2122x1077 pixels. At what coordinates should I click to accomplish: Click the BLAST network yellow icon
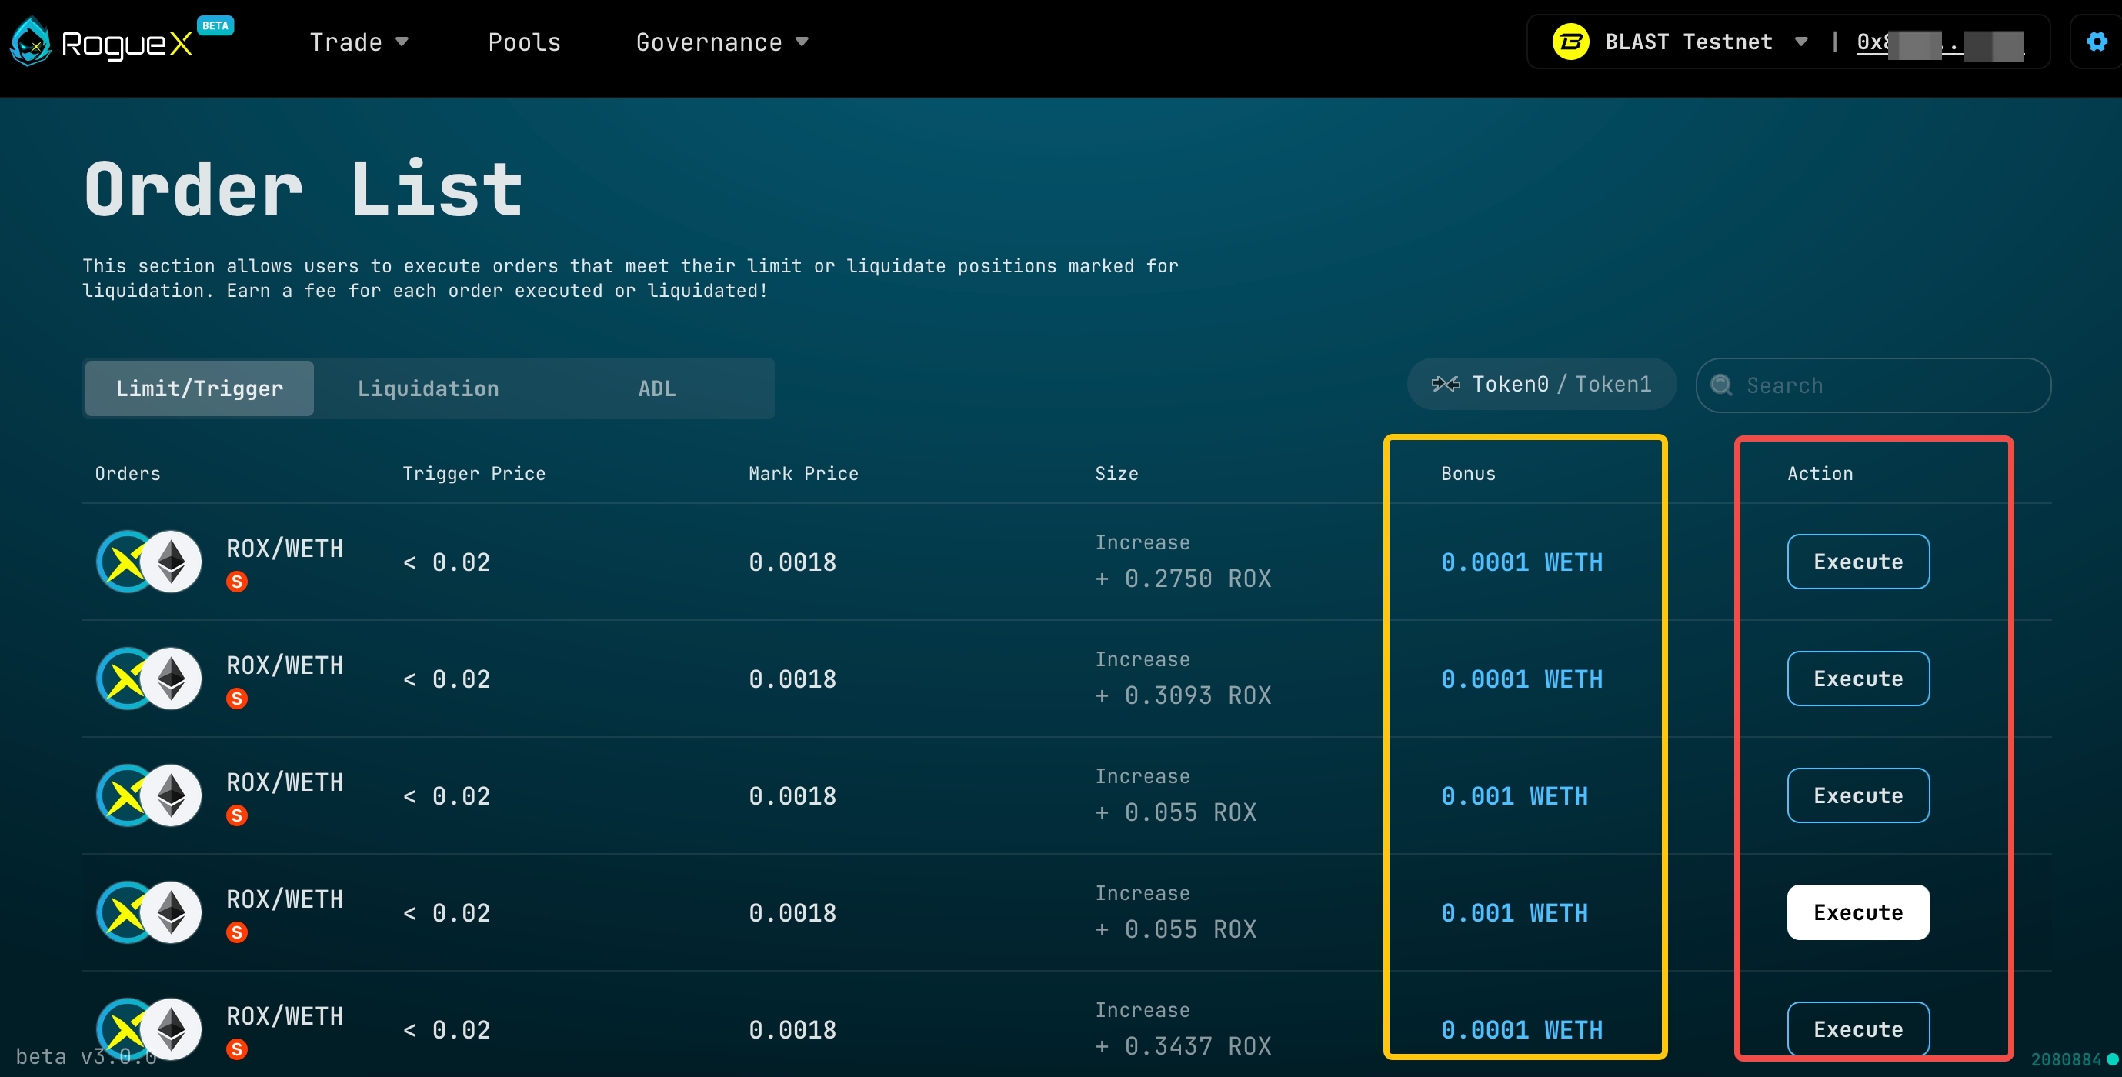coord(1570,42)
